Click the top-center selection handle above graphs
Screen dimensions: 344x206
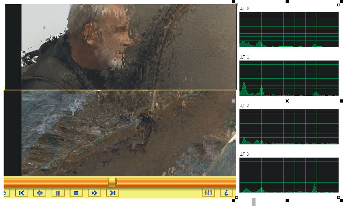point(287,2)
